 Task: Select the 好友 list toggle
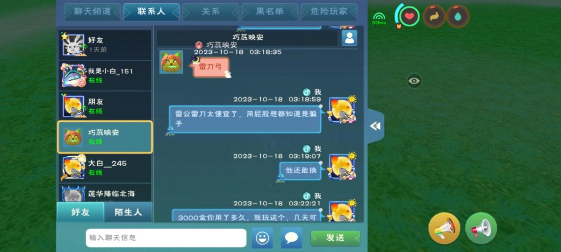click(80, 212)
